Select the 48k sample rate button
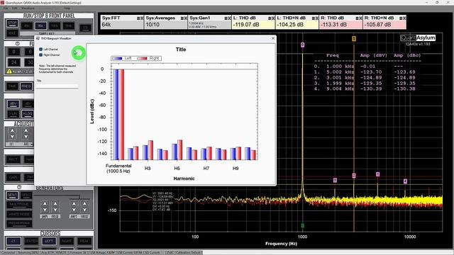Image resolution: width=454 pixels, height=255 pixels. tap(27, 26)
